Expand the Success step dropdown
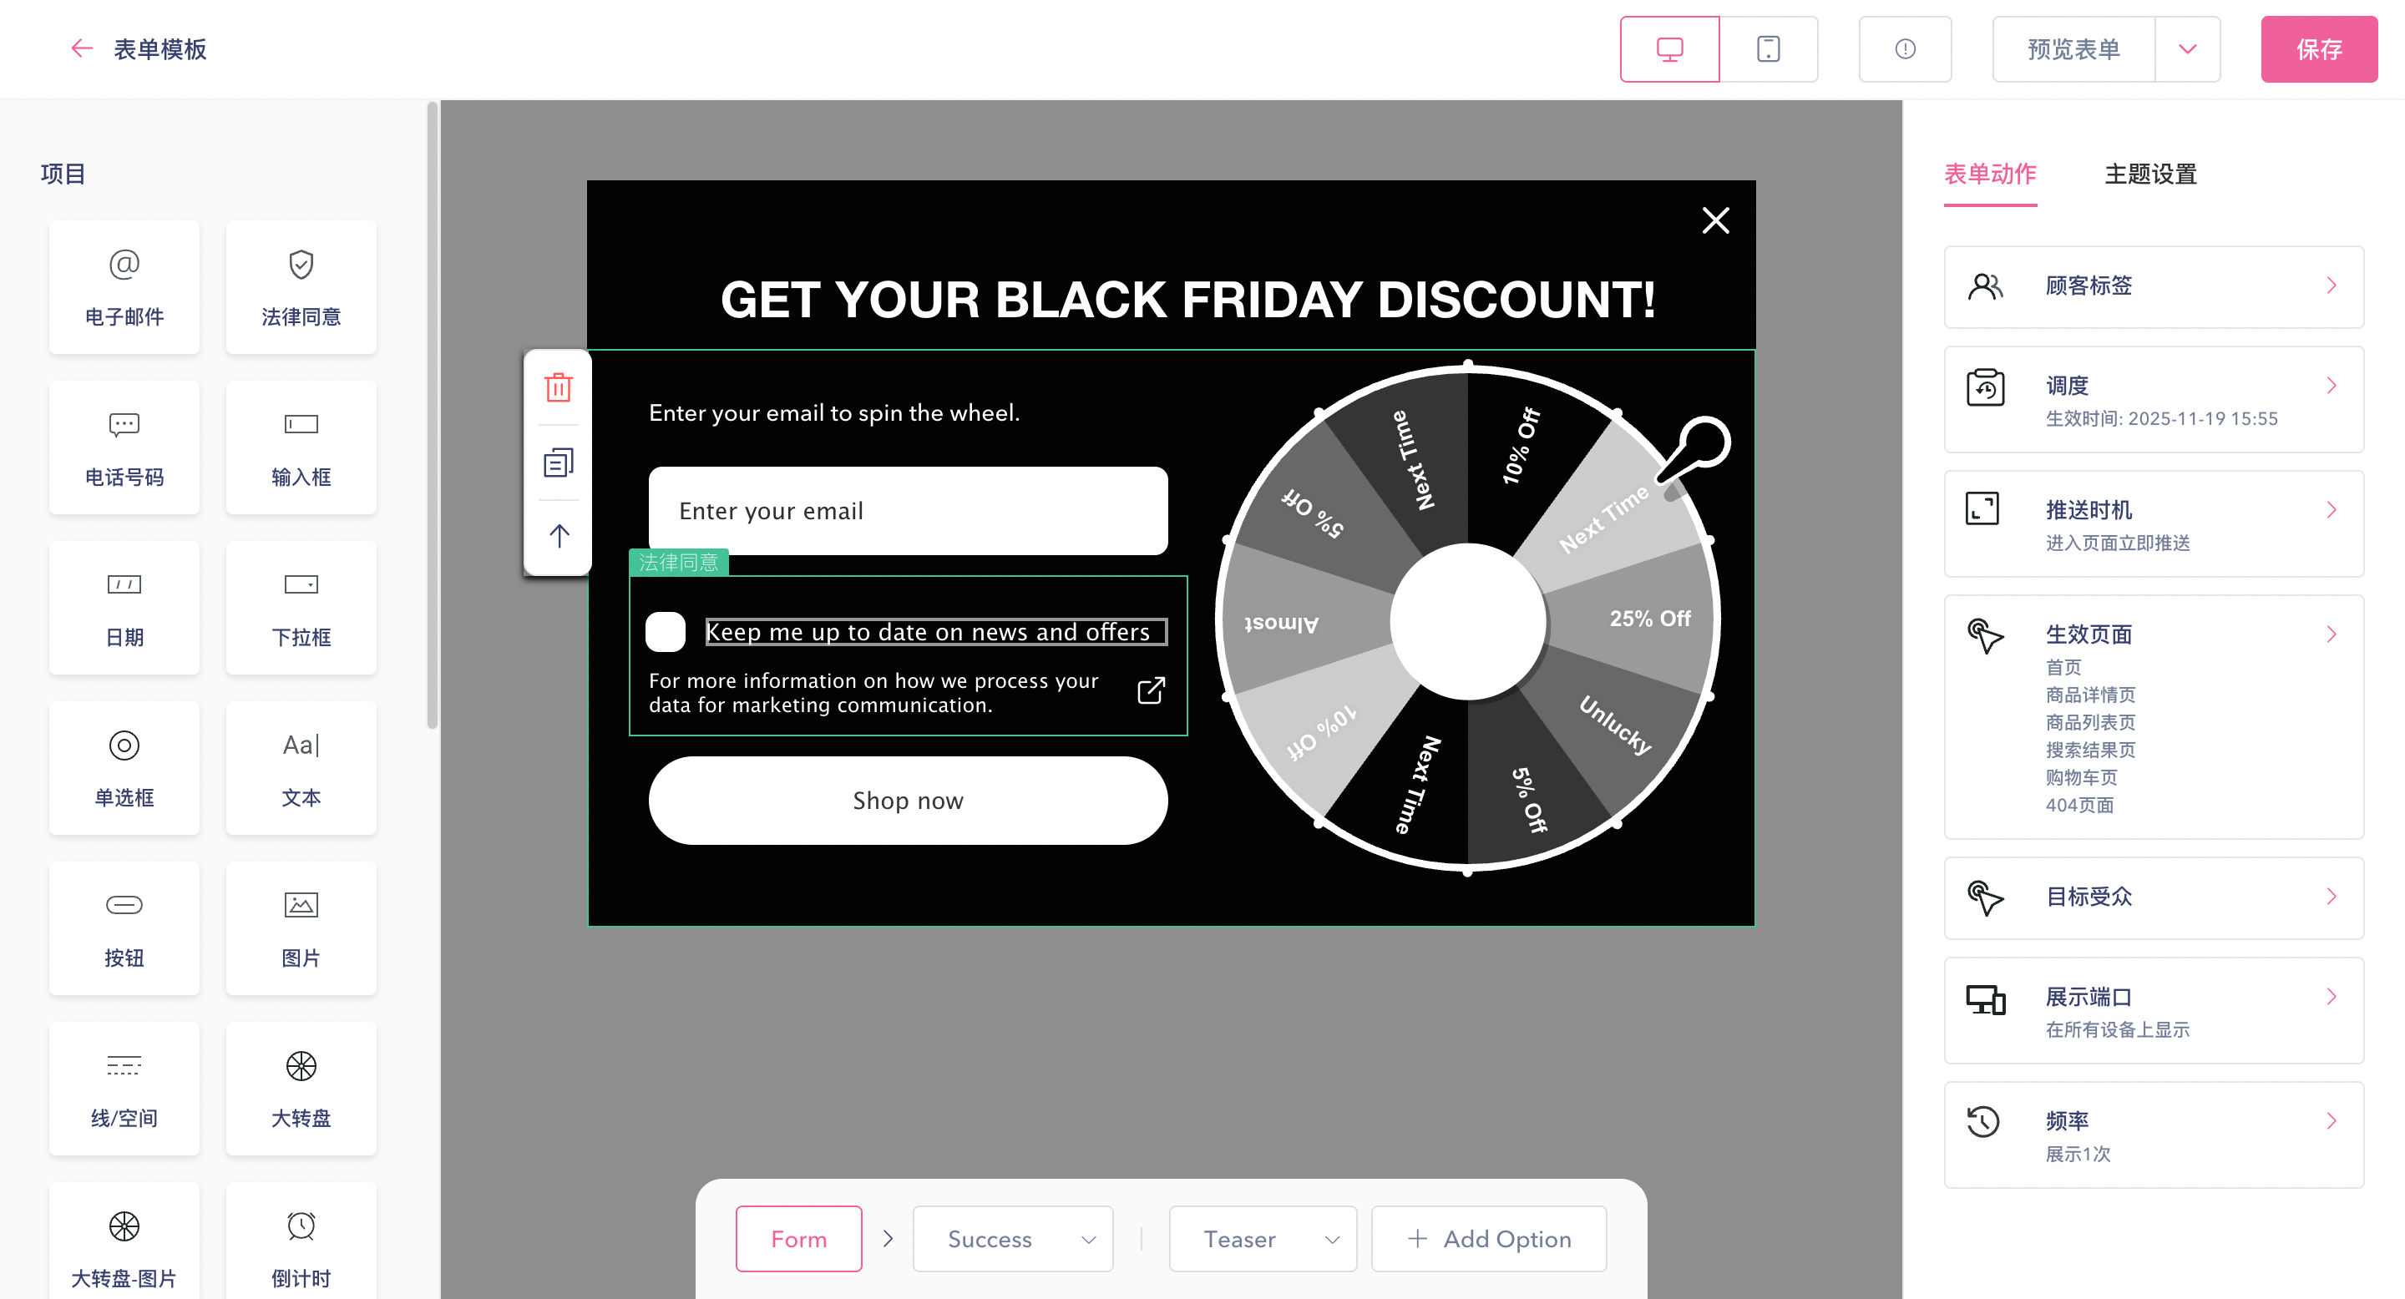This screenshot has height=1299, width=2405. tap(1087, 1239)
